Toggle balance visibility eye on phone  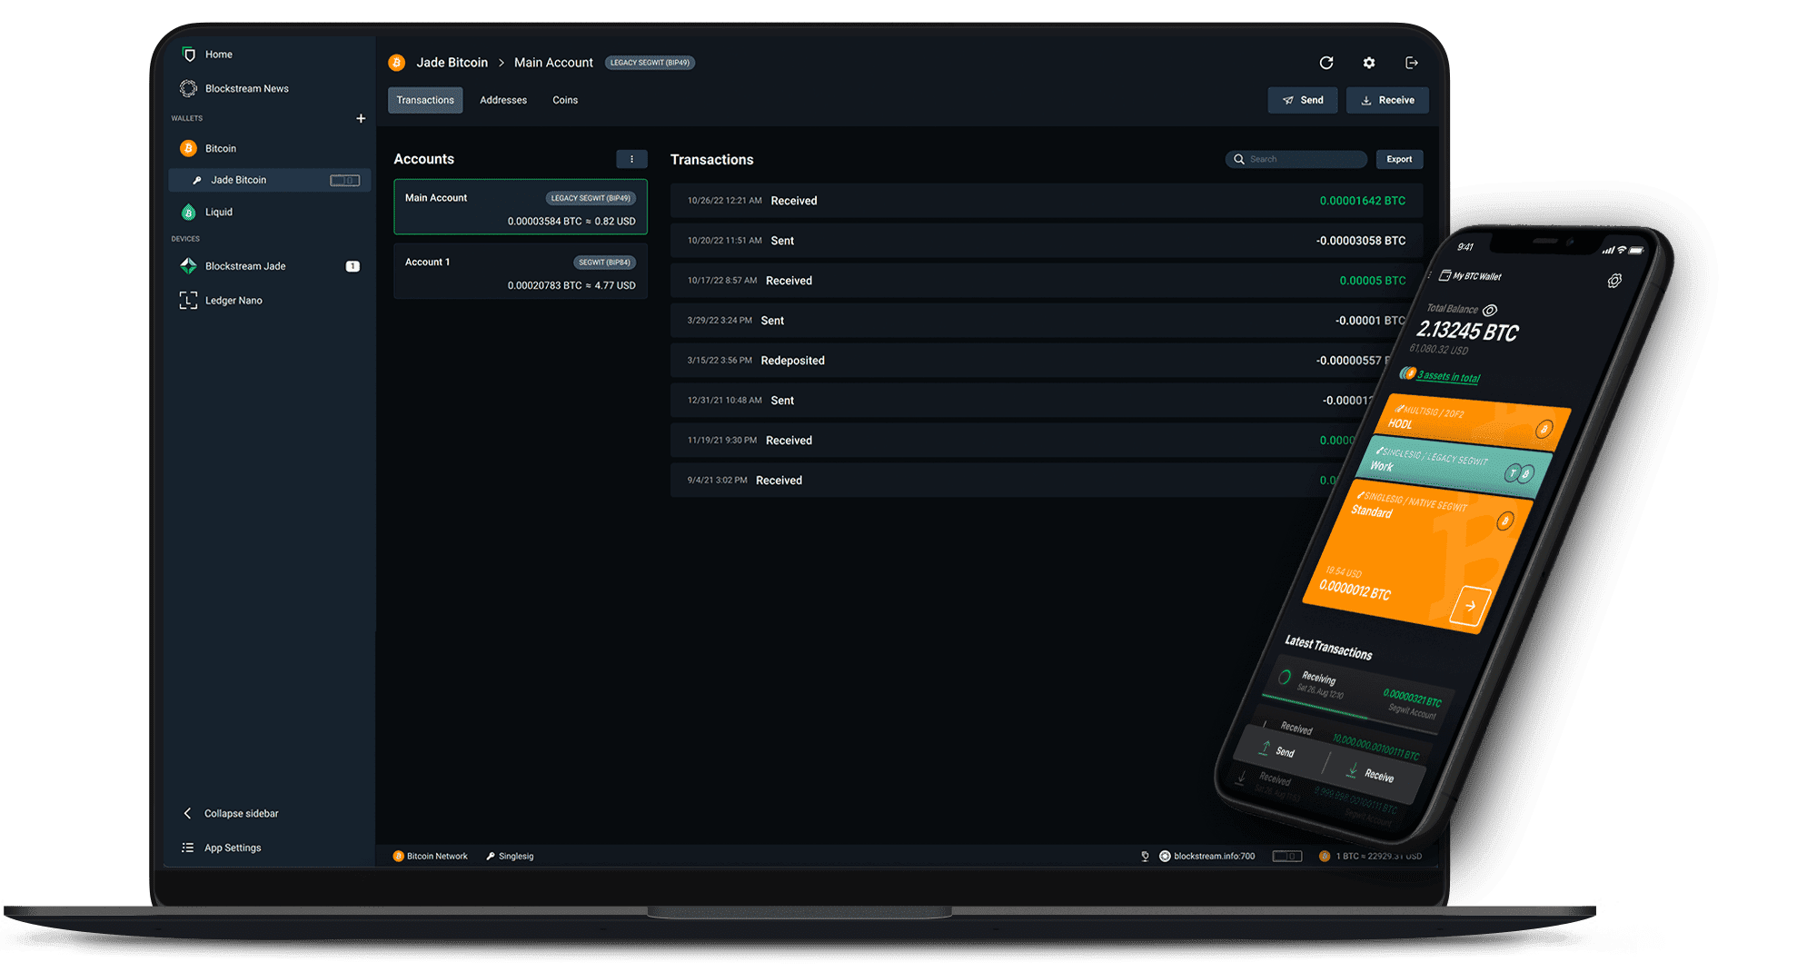[1490, 310]
